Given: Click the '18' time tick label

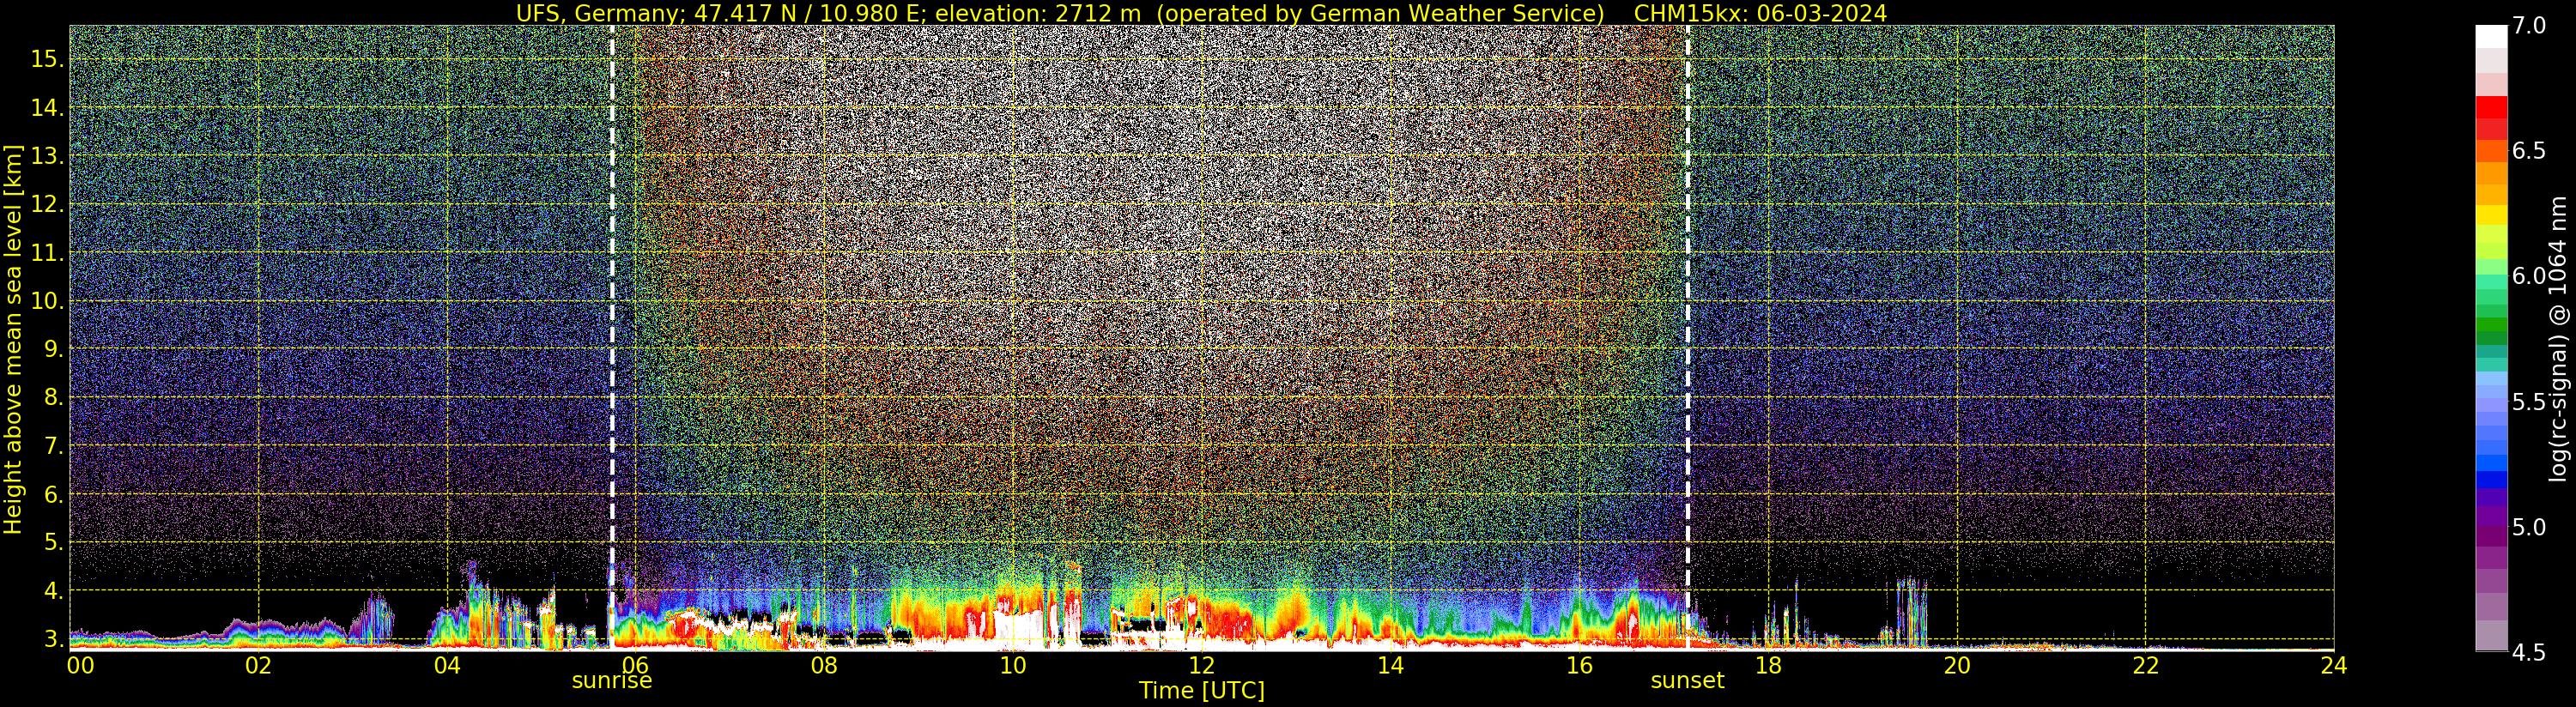Looking at the screenshot, I should coord(1768,666).
